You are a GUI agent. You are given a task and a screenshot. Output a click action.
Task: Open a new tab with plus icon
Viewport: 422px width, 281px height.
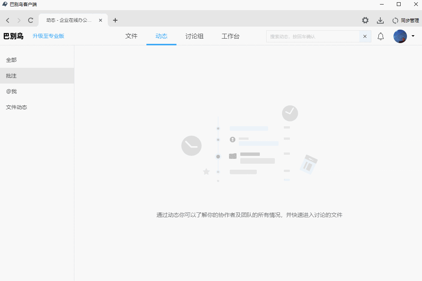pyautogui.click(x=115, y=20)
